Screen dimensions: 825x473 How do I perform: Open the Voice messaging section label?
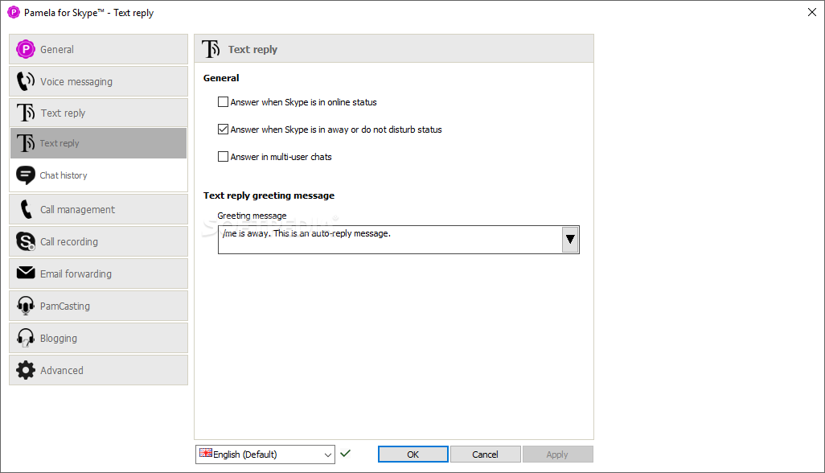tap(76, 81)
